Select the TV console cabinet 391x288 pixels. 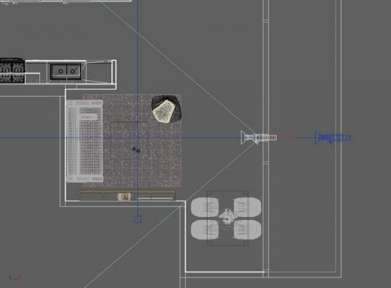(127, 196)
